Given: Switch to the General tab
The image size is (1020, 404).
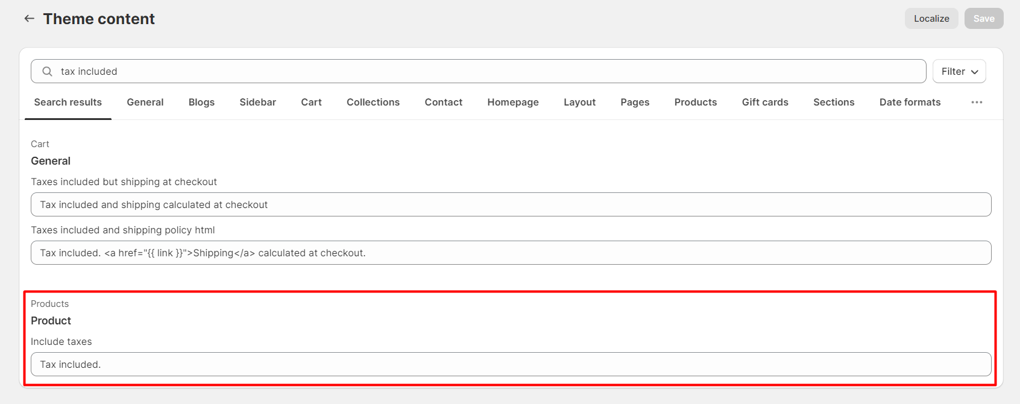Looking at the screenshot, I should click(x=145, y=103).
